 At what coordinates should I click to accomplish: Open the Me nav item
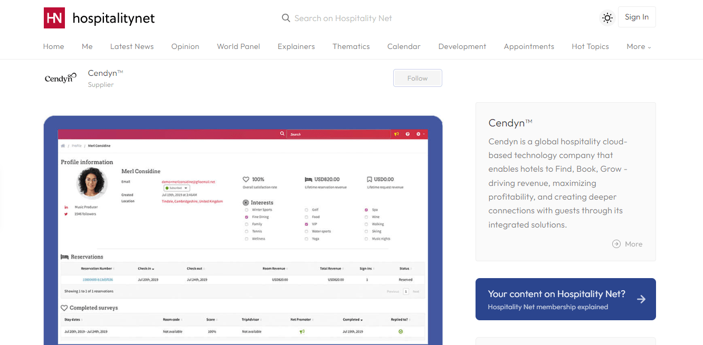click(x=87, y=46)
